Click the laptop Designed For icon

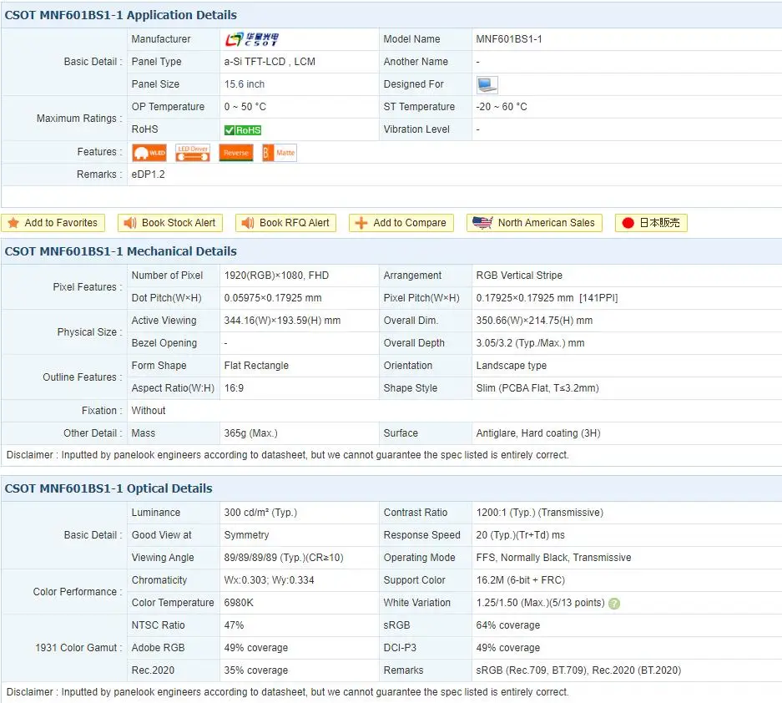coord(487,85)
